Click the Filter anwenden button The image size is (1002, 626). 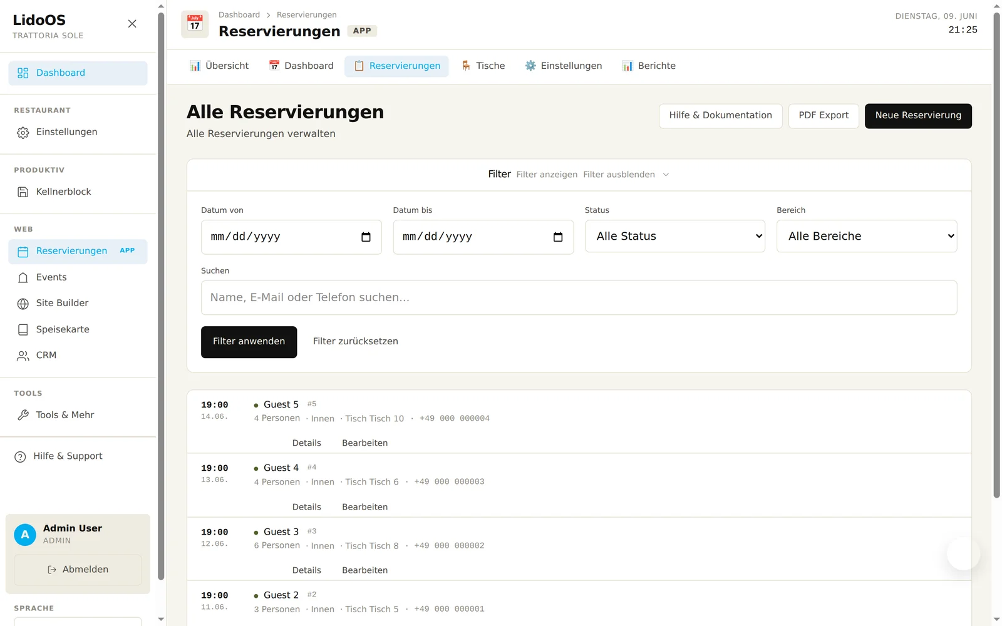coord(249,342)
